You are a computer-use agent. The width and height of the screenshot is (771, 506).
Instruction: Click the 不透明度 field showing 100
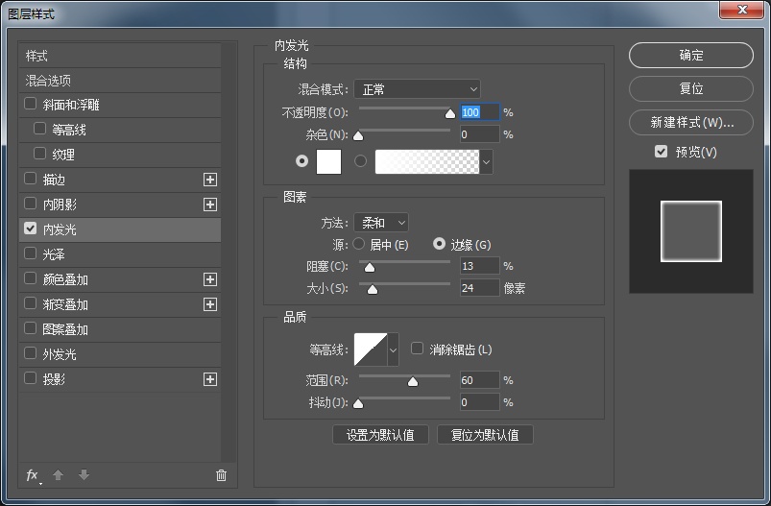click(479, 112)
